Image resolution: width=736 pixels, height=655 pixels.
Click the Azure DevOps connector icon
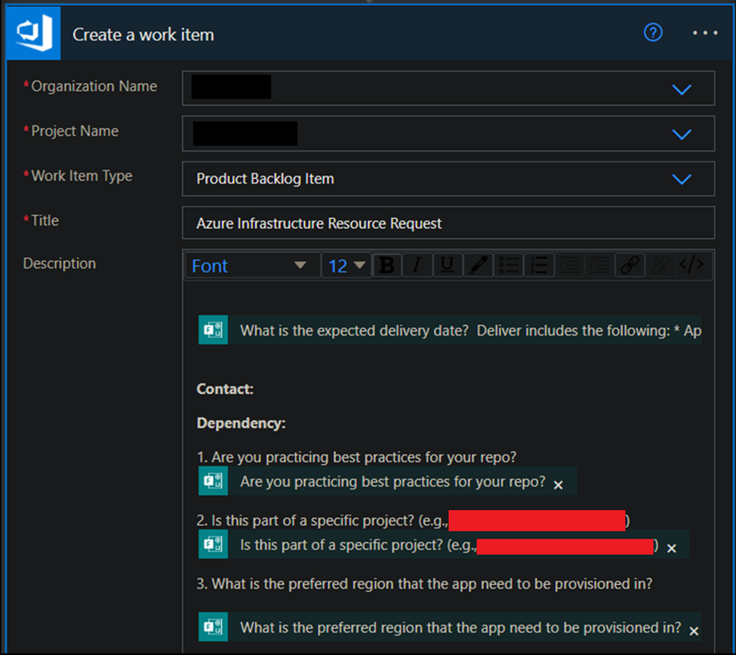(32, 33)
